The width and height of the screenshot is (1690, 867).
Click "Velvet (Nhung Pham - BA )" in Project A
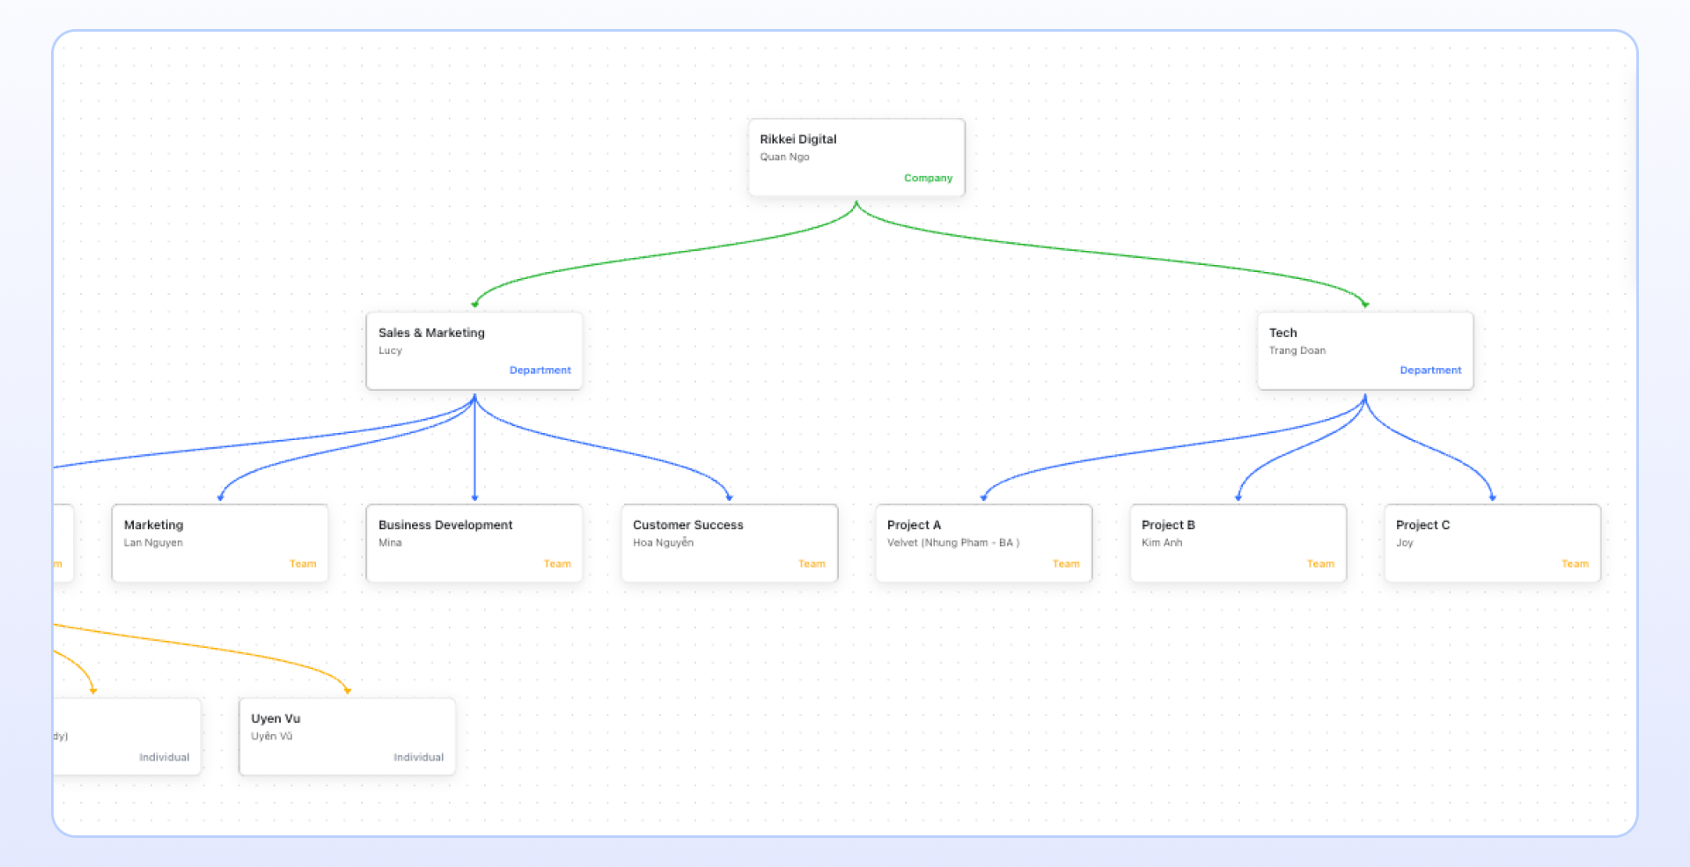953,542
